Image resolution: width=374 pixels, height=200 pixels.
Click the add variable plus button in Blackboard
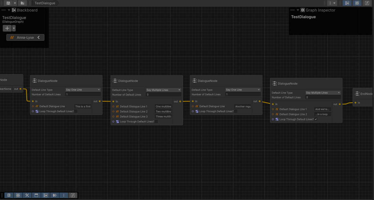7,28
